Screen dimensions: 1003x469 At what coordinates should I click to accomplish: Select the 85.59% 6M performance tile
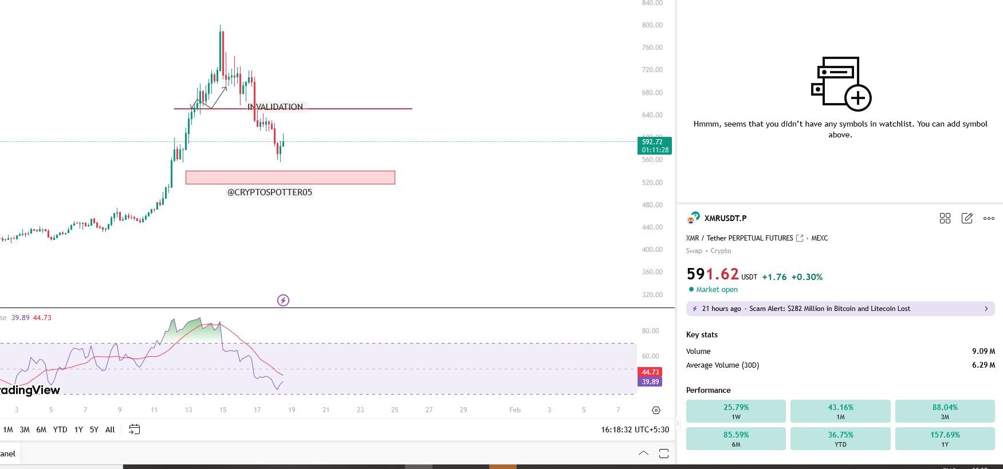pos(736,439)
